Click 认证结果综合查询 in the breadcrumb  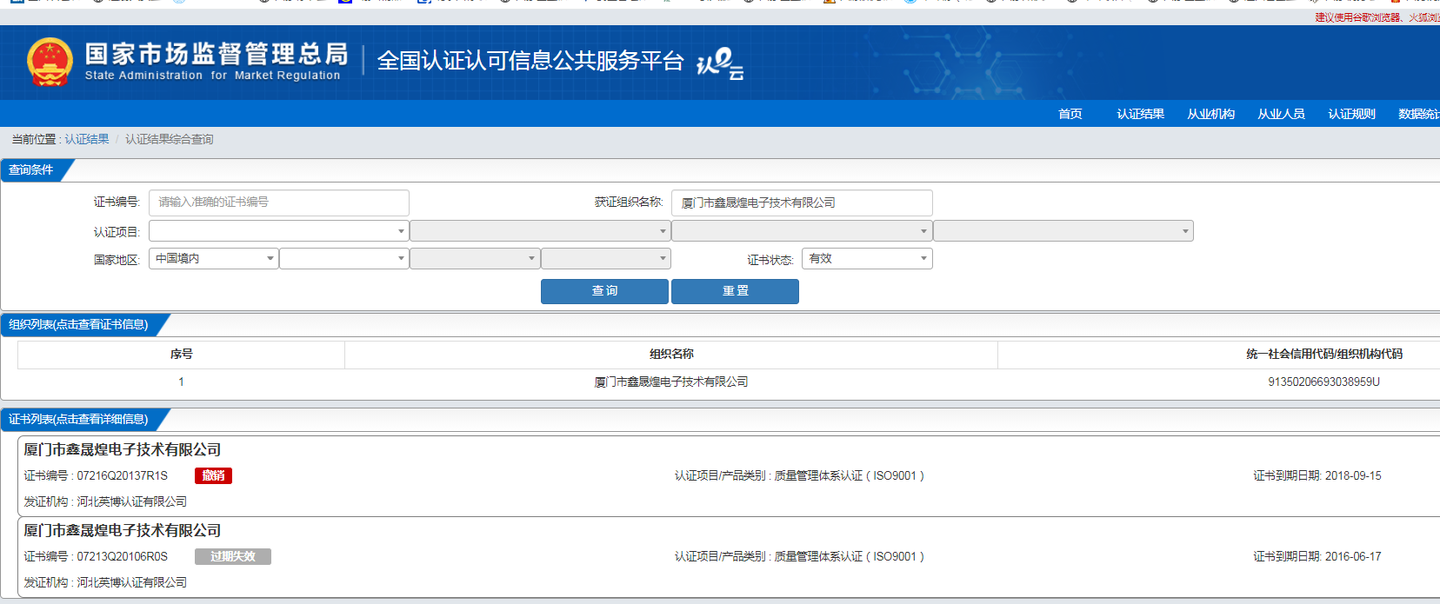click(x=170, y=139)
